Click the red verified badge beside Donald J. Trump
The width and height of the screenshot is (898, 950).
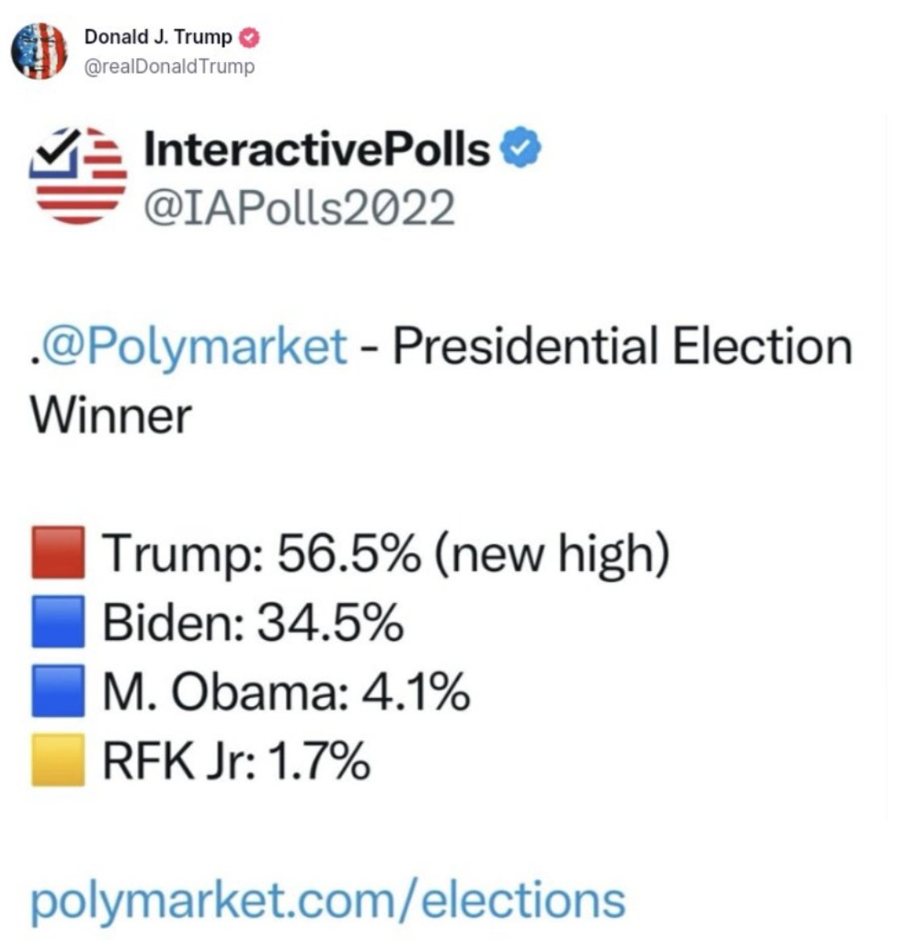pos(249,38)
